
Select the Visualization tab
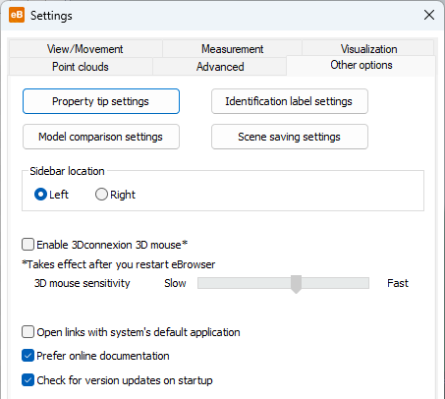pos(368,49)
